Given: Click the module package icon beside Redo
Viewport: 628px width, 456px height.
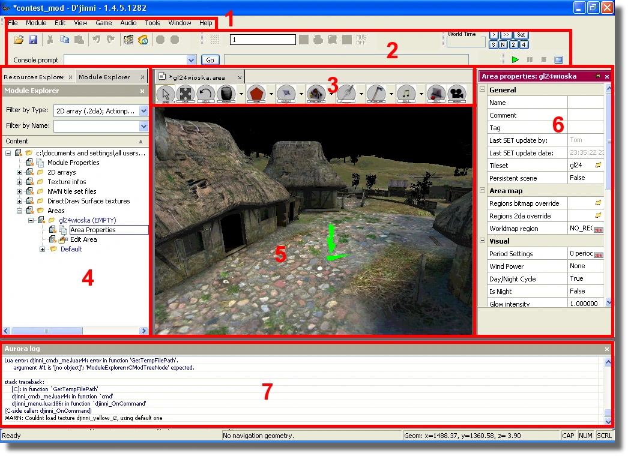Looking at the screenshot, I should (128, 40).
